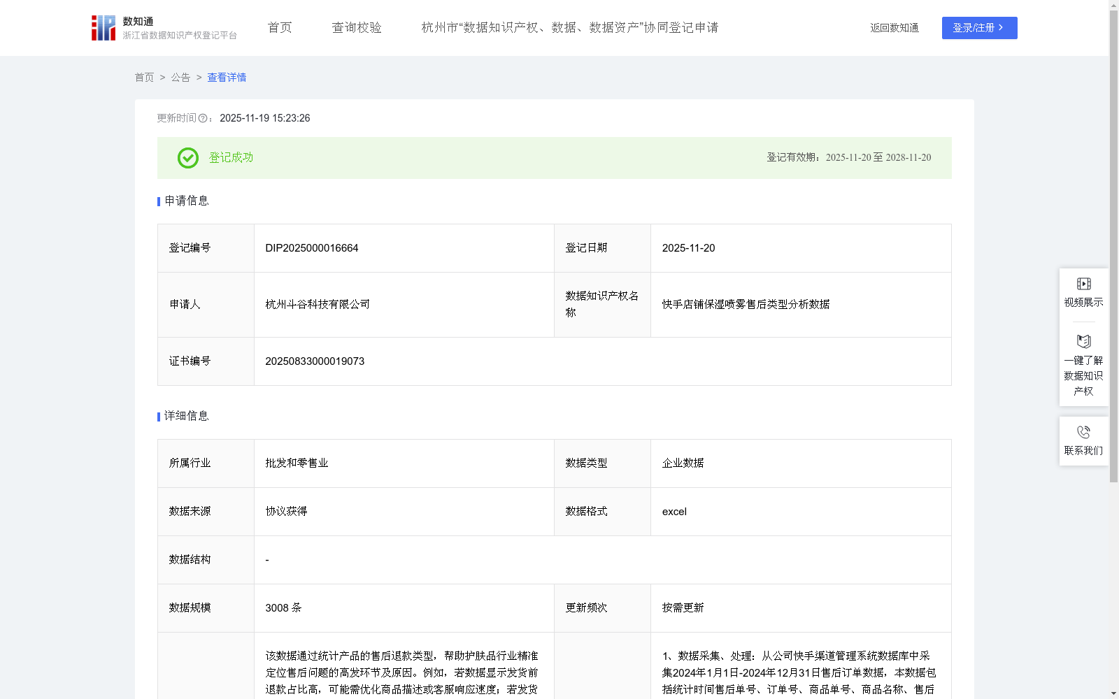Image resolution: width=1119 pixels, height=699 pixels.
Task: Select 首页 in the top navigation bar
Action: point(278,27)
